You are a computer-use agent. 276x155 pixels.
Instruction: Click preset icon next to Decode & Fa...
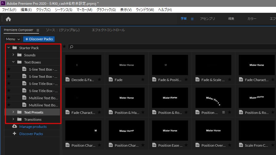pyautogui.click(x=67, y=80)
